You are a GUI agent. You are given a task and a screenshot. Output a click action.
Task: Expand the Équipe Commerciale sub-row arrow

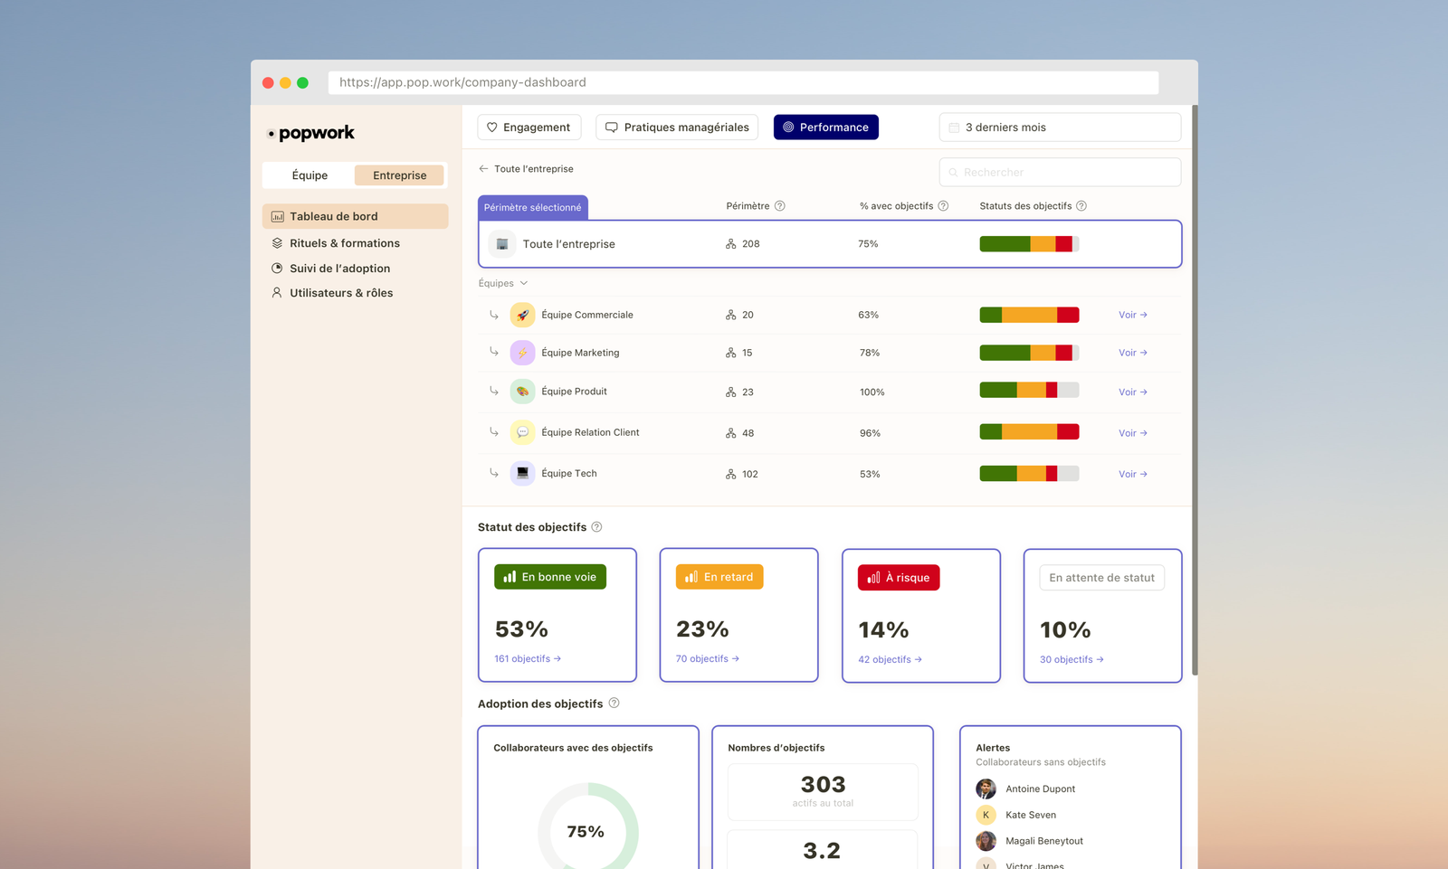click(x=493, y=315)
